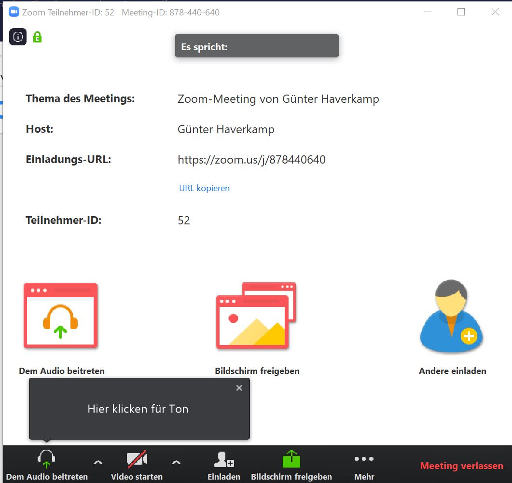Click Meeting verlassen to leave
The width and height of the screenshot is (512, 483).
coord(461,466)
